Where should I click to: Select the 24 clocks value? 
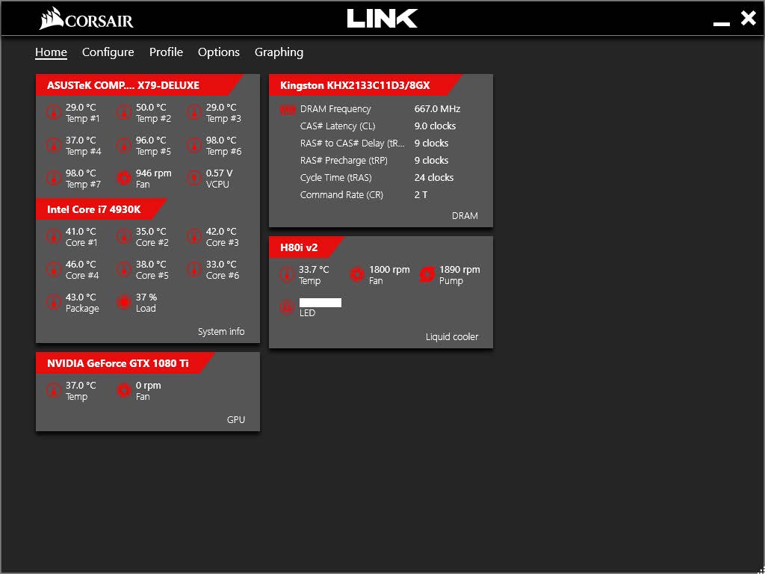[434, 178]
